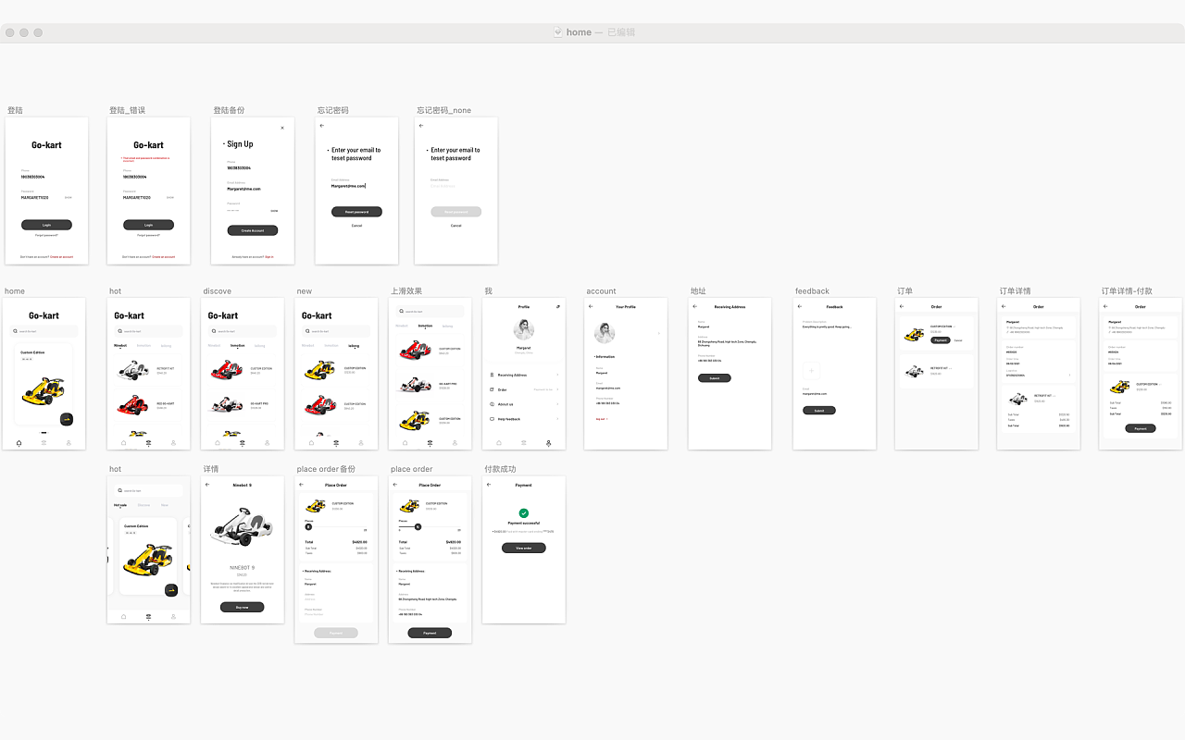The width and height of the screenshot is (1185, 740).
Task: Click Payment button on 订单详情-付款 artboard
Action: (x=1141, y=428)
